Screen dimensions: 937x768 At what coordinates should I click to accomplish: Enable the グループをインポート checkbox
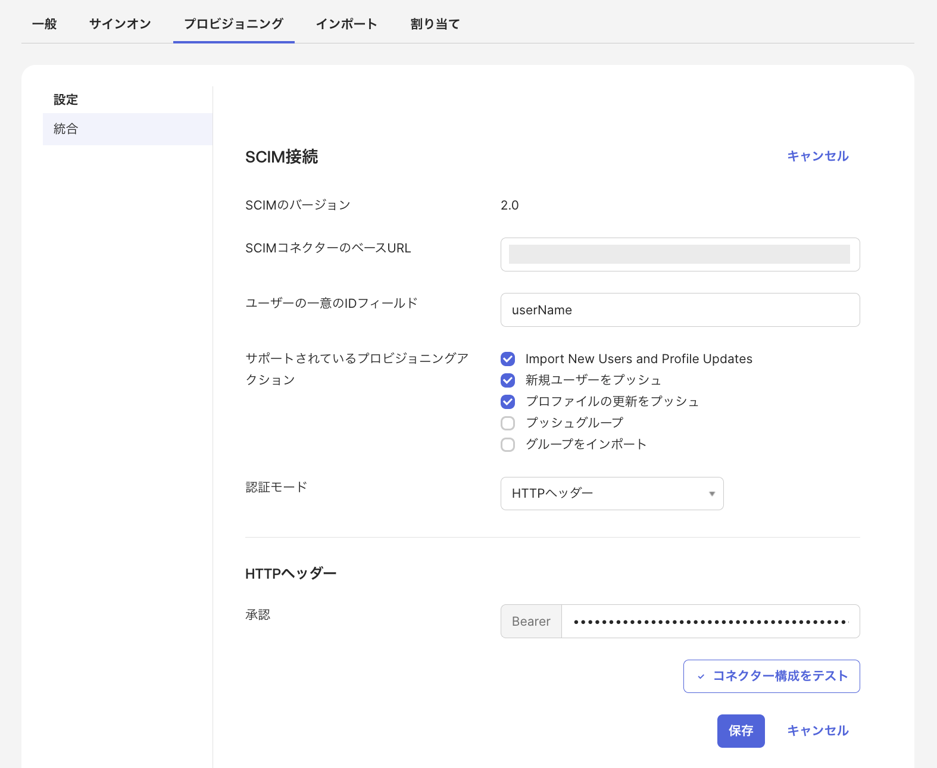coord(508,445)
